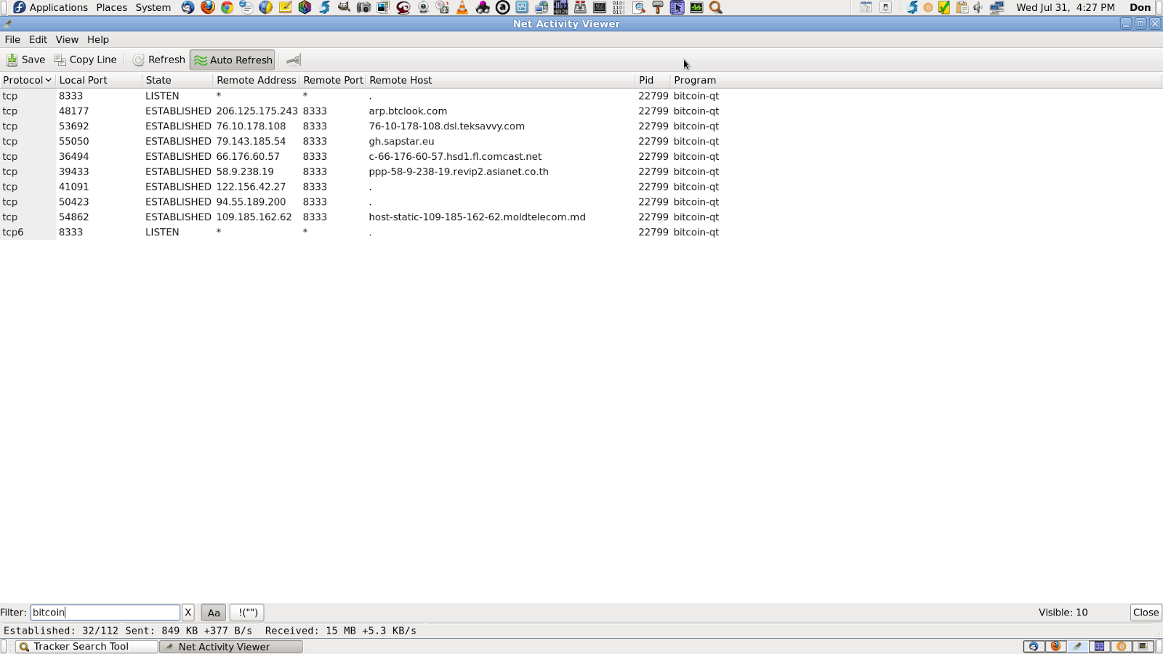The image size is (1163, 654).
Task: Sort by Remote Address column header
Action: pos(257,80)
